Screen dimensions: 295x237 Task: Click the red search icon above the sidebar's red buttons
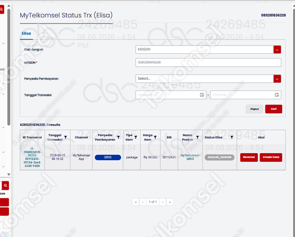pyautogui.click(x=5, y=186)
